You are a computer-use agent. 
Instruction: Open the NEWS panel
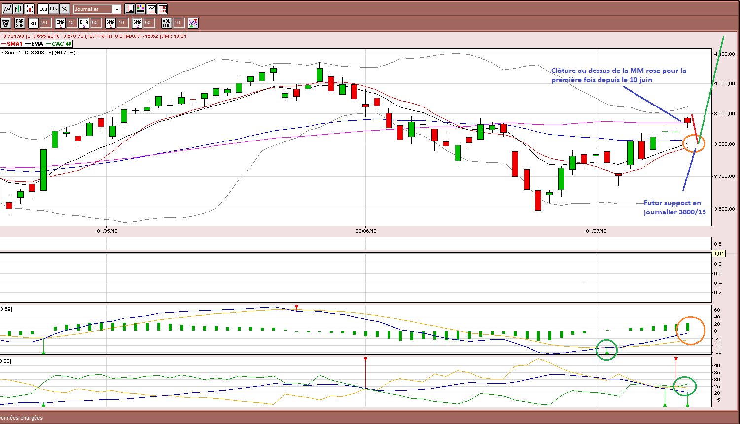coord(163,9)
